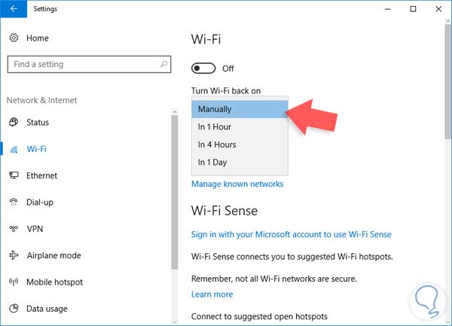The width and height of the screenshot is (452, 326).
Task: Open Manage known networks link
Action: click(237, 184)
